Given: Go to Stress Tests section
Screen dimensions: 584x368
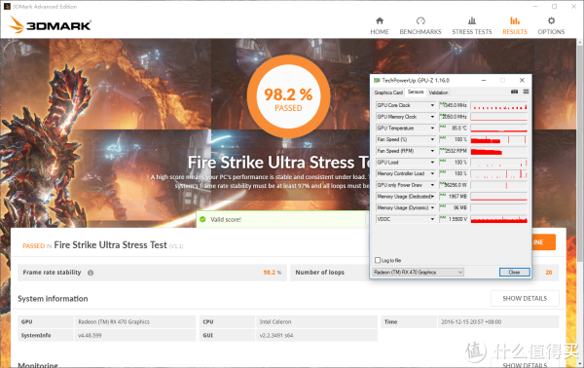Looking at the screenshot, I should click(x=471, y=25).
